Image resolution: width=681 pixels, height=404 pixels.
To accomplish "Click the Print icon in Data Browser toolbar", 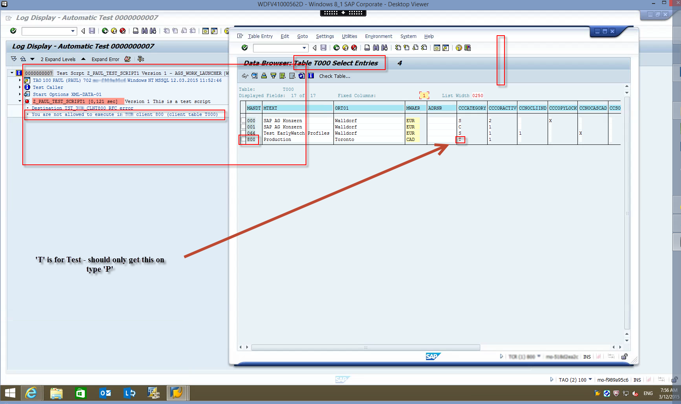I will [367, 48].
